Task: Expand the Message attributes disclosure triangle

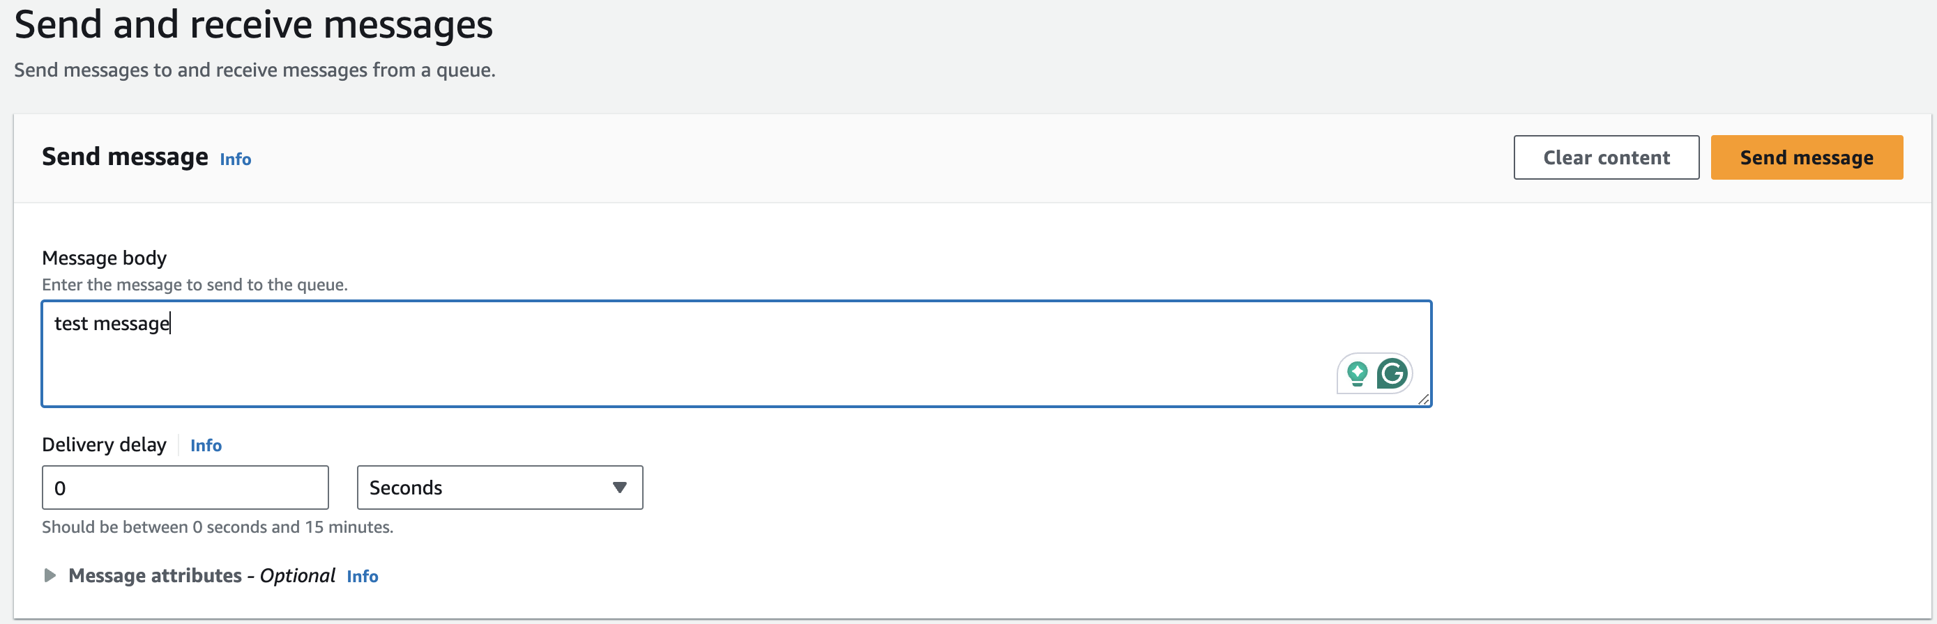Action: 50,576
